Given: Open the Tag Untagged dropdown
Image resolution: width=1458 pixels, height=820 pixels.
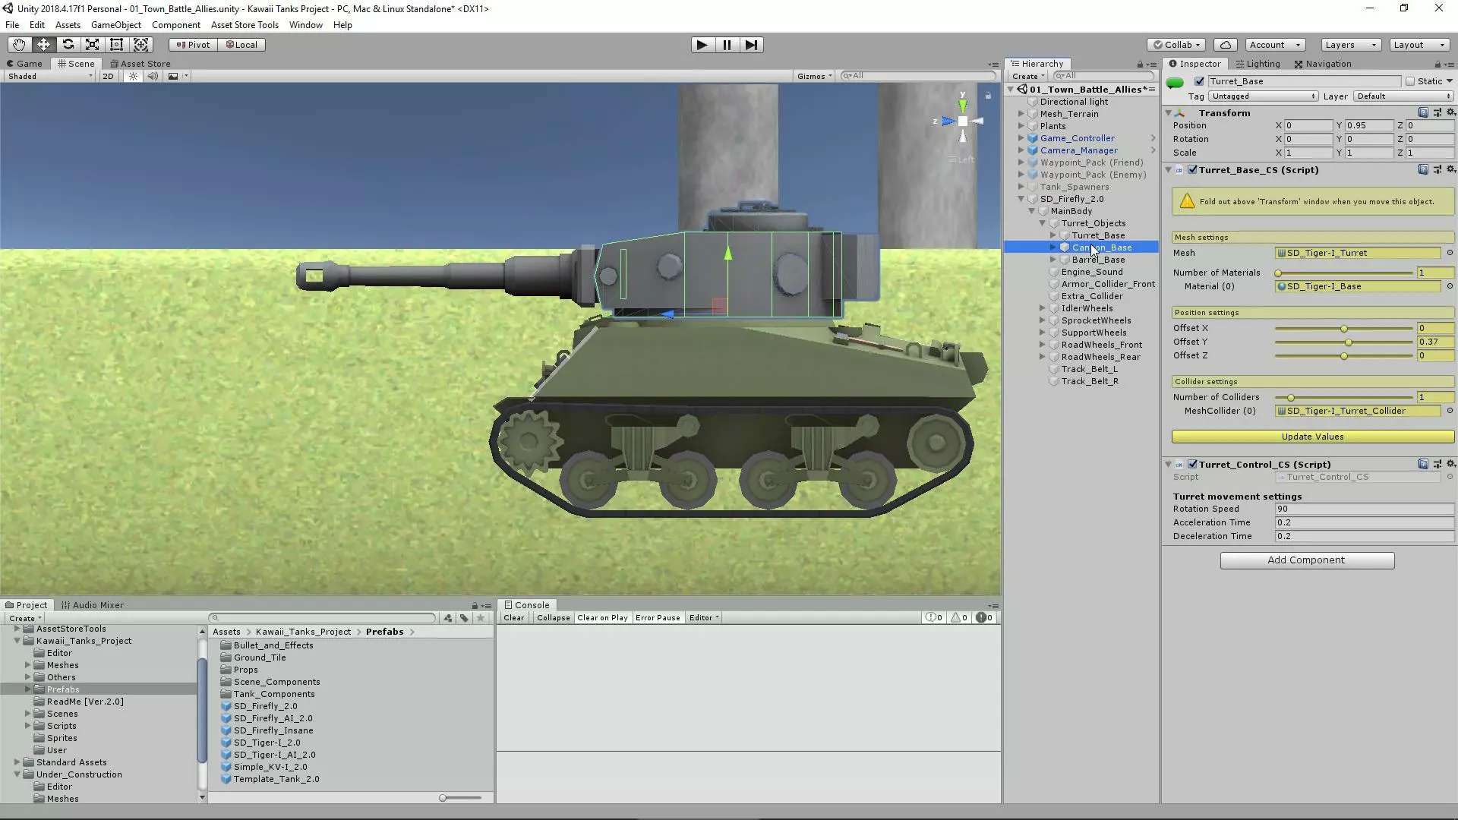Looking at the screenshot, I should [1263, 96].
